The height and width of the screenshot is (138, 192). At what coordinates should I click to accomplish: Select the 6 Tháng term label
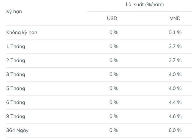(16, 102)
